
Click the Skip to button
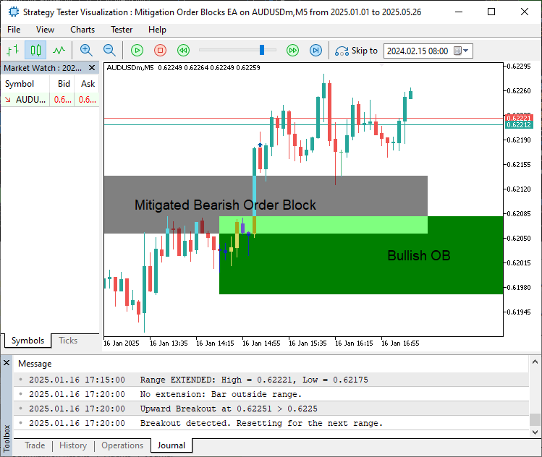pyautogui.click(x=356, y=51)
